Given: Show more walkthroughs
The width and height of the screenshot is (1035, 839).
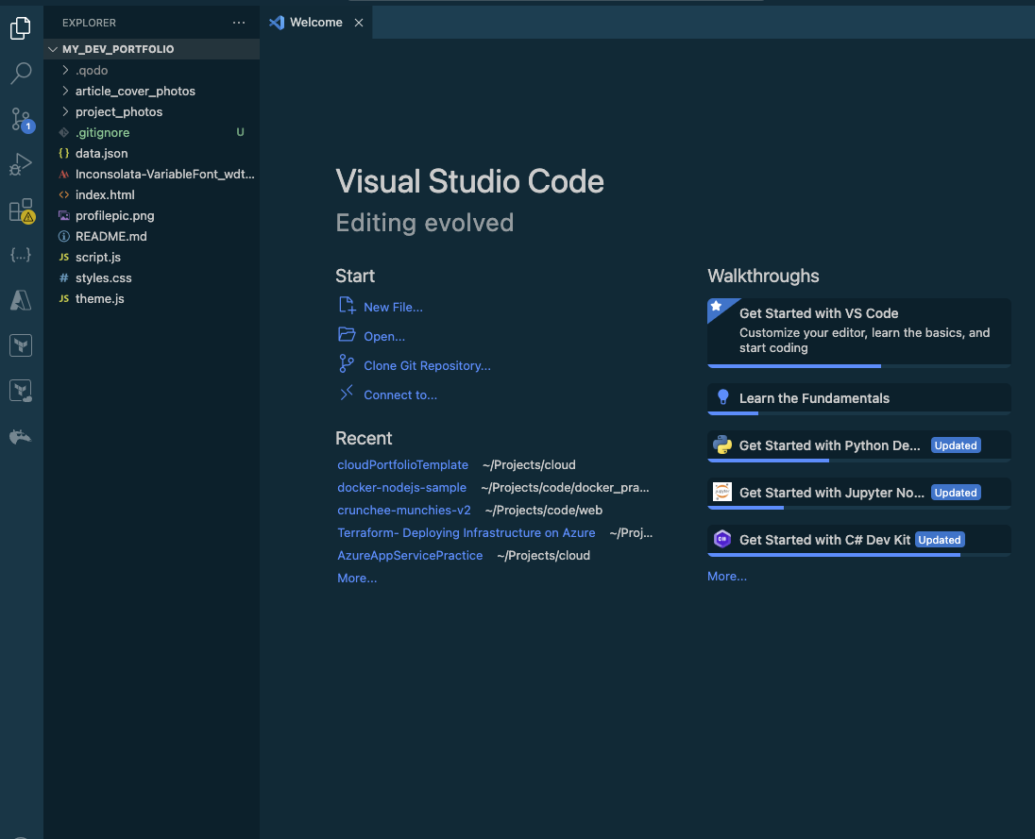Looking at the screenshot, I should point(727,577).
